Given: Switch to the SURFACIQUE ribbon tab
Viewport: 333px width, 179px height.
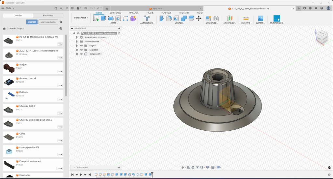Looking at the screenshot, I should [115, 13].
